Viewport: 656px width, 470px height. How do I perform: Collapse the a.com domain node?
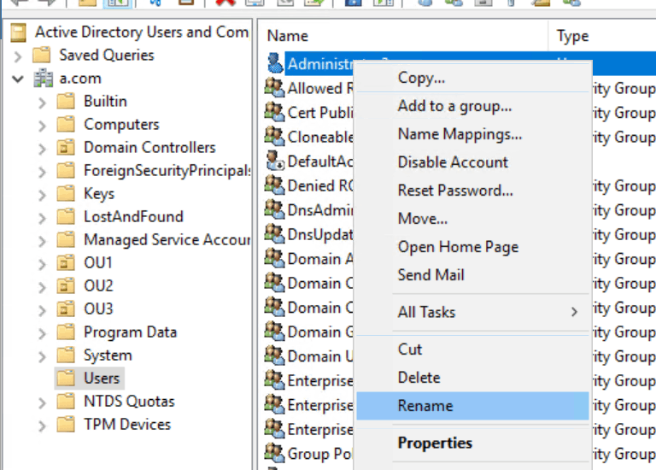(18, 79)
